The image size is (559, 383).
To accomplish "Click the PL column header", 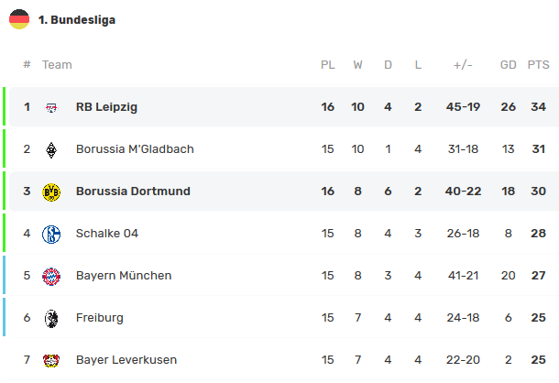I will (328, 65).
